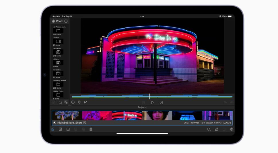
Task: Open the Videos folder in library
Action: [x=58, y=41]
